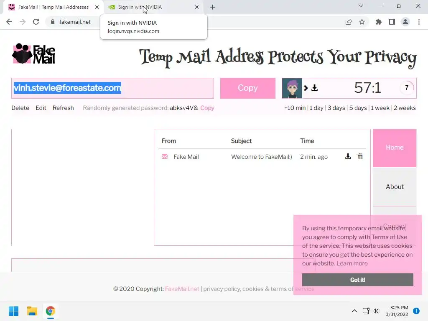Open a new browser tab
The image size is (428, 321).
(x=213, y=7)
